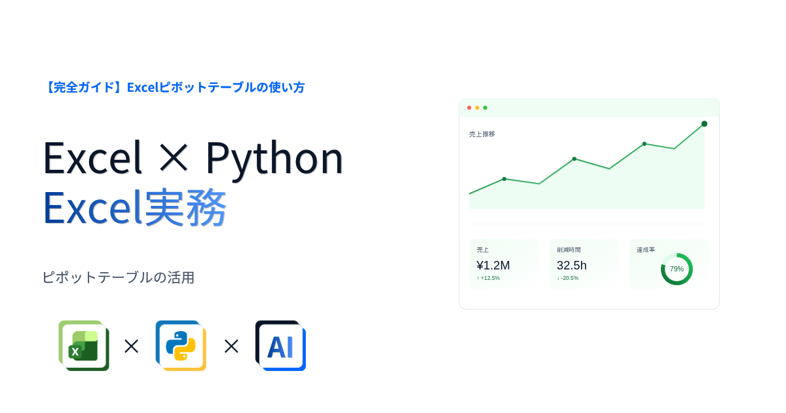Viewport: 786px width, 413px height.
Task: Click the yellow dot in window header
Action: pos(477,108)
